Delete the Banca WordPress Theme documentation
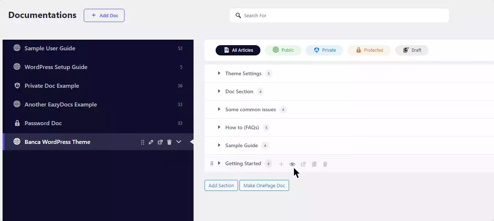The width and height of the screenshot is (494, 221). (169, 142)
